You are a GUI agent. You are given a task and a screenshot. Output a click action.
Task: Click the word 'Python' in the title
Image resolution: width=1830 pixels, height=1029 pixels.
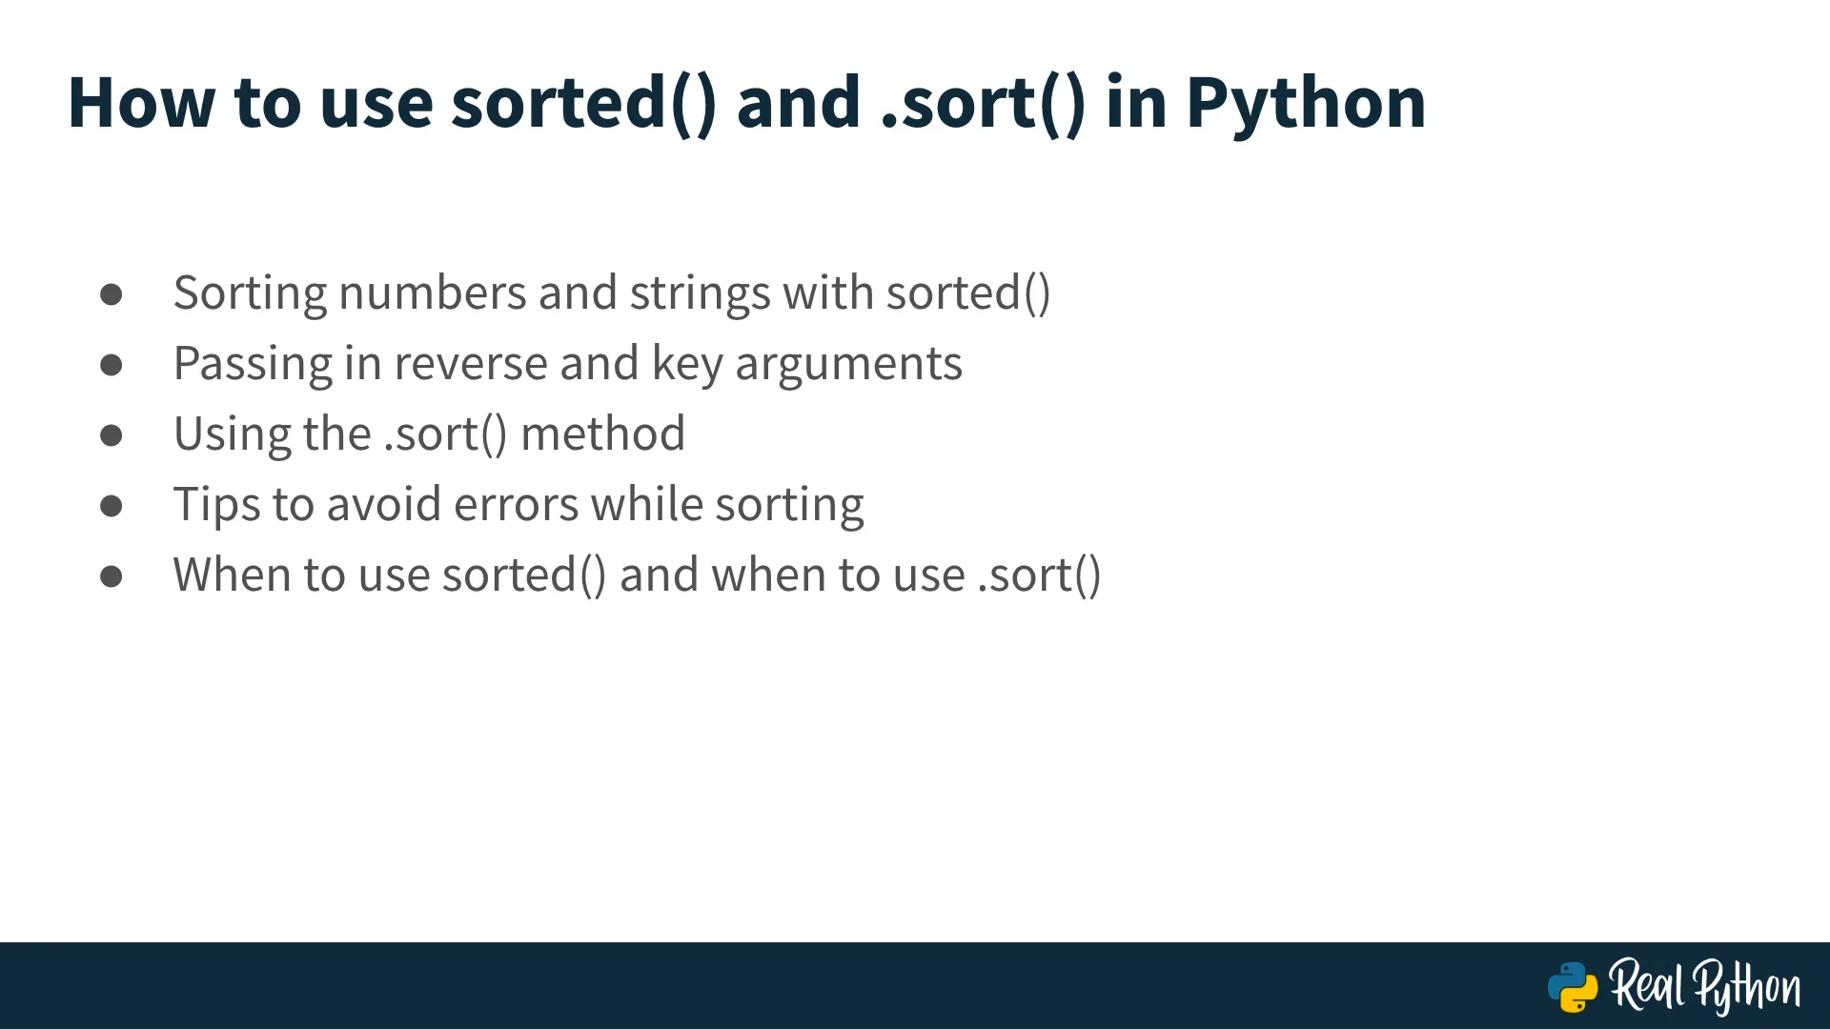pos(1306,105)
